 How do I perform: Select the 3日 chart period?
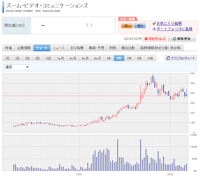pos(27,58)
